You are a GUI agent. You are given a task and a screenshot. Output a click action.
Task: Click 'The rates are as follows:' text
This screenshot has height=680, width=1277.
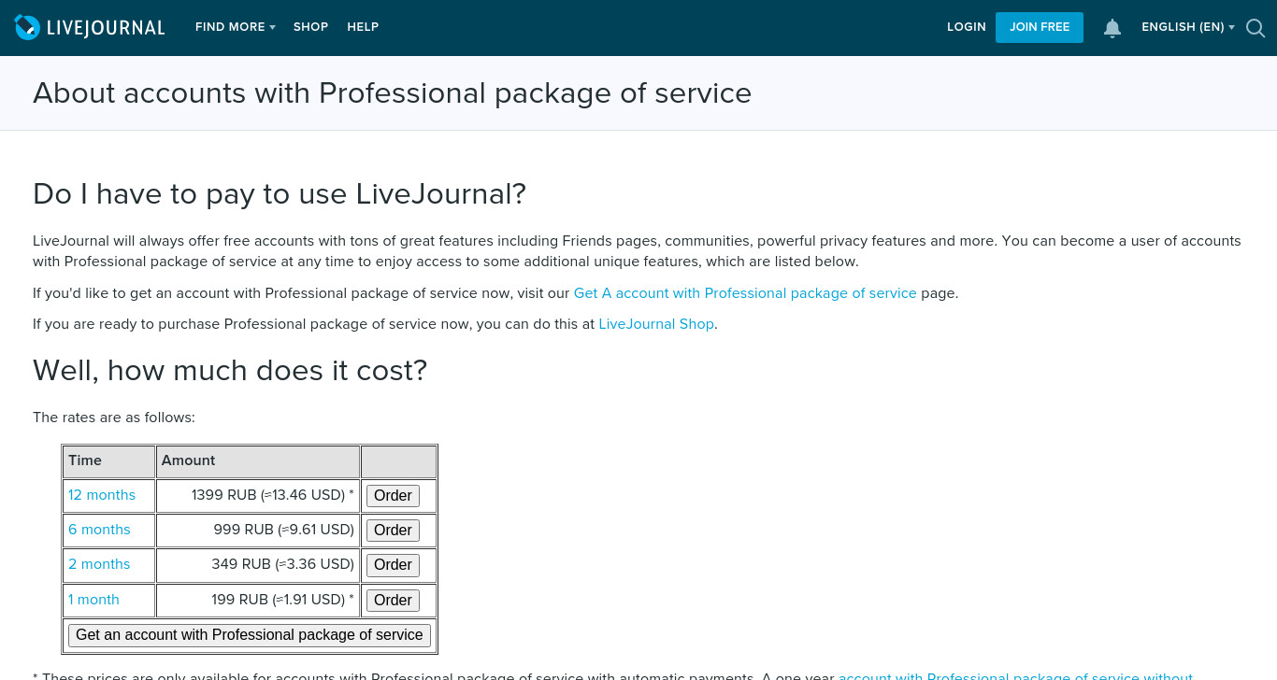114,418
